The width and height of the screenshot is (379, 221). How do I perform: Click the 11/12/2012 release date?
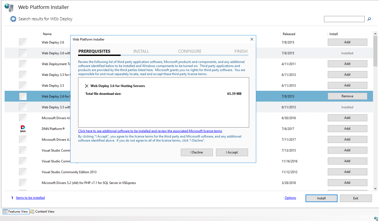click(290, 172)
